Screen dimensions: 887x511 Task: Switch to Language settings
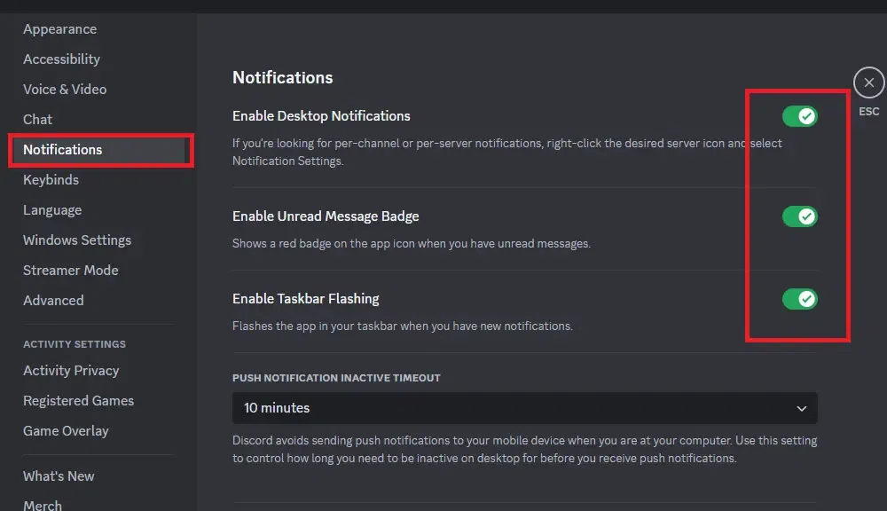coord(52,210)
